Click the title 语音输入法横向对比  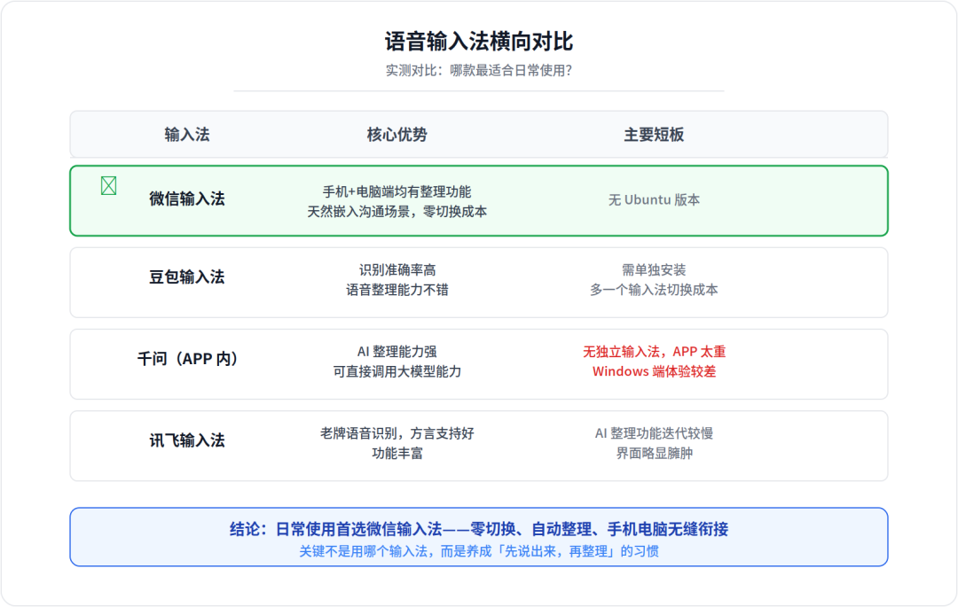coord(479,42)
